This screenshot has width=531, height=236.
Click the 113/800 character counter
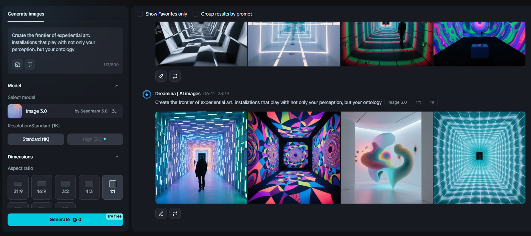111,65
